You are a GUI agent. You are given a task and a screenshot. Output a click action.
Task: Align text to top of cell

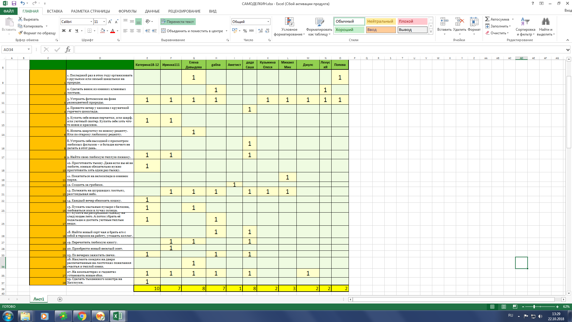click(125, 21)
